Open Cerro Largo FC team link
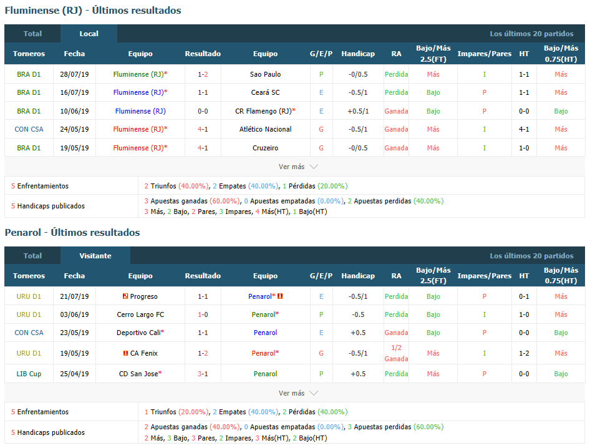 pos(140,314)
